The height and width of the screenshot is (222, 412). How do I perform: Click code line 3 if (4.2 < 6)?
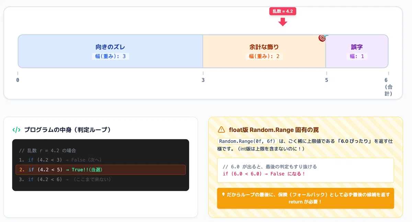[65, 179]
